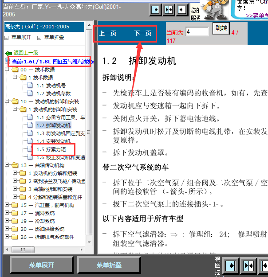Click the green back arrow icon

[x=8, y=53]
